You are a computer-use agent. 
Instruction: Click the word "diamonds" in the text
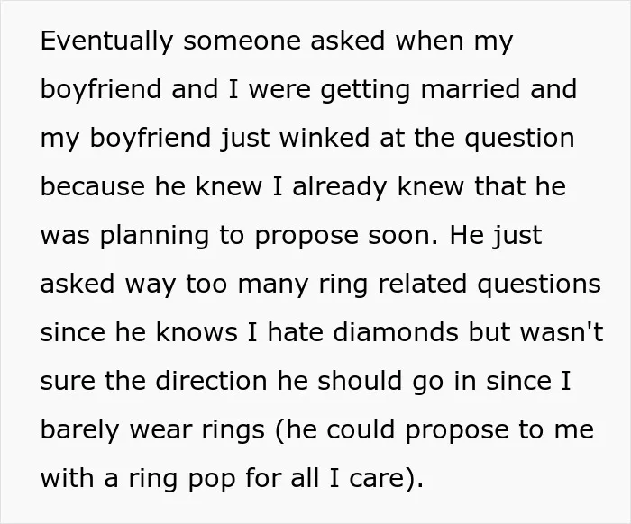(396, 332)
